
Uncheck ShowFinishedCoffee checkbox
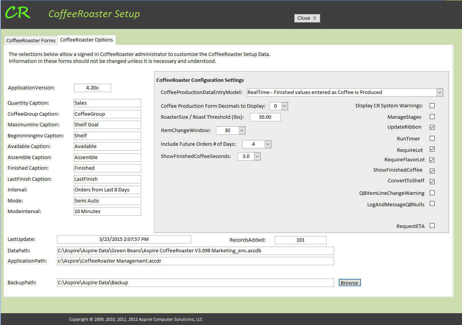[x=432, y=171]
